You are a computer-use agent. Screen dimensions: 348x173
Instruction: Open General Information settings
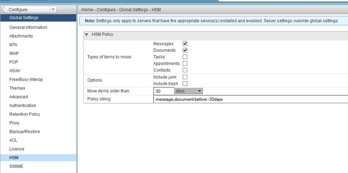28,27
